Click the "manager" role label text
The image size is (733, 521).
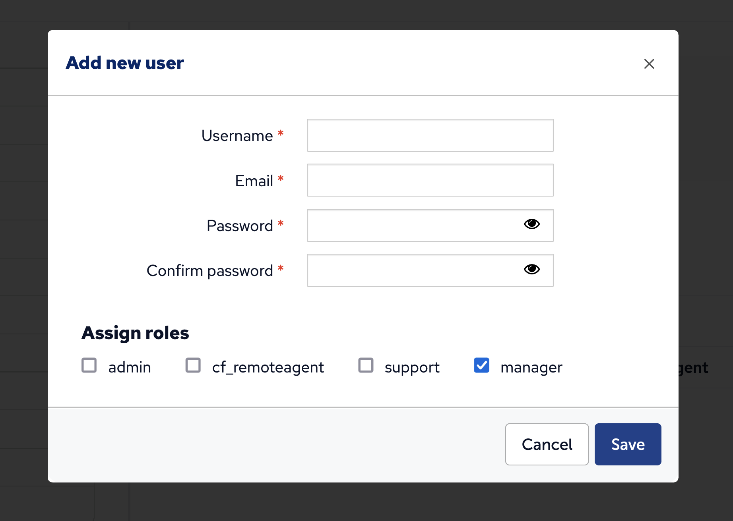(531, 367)
